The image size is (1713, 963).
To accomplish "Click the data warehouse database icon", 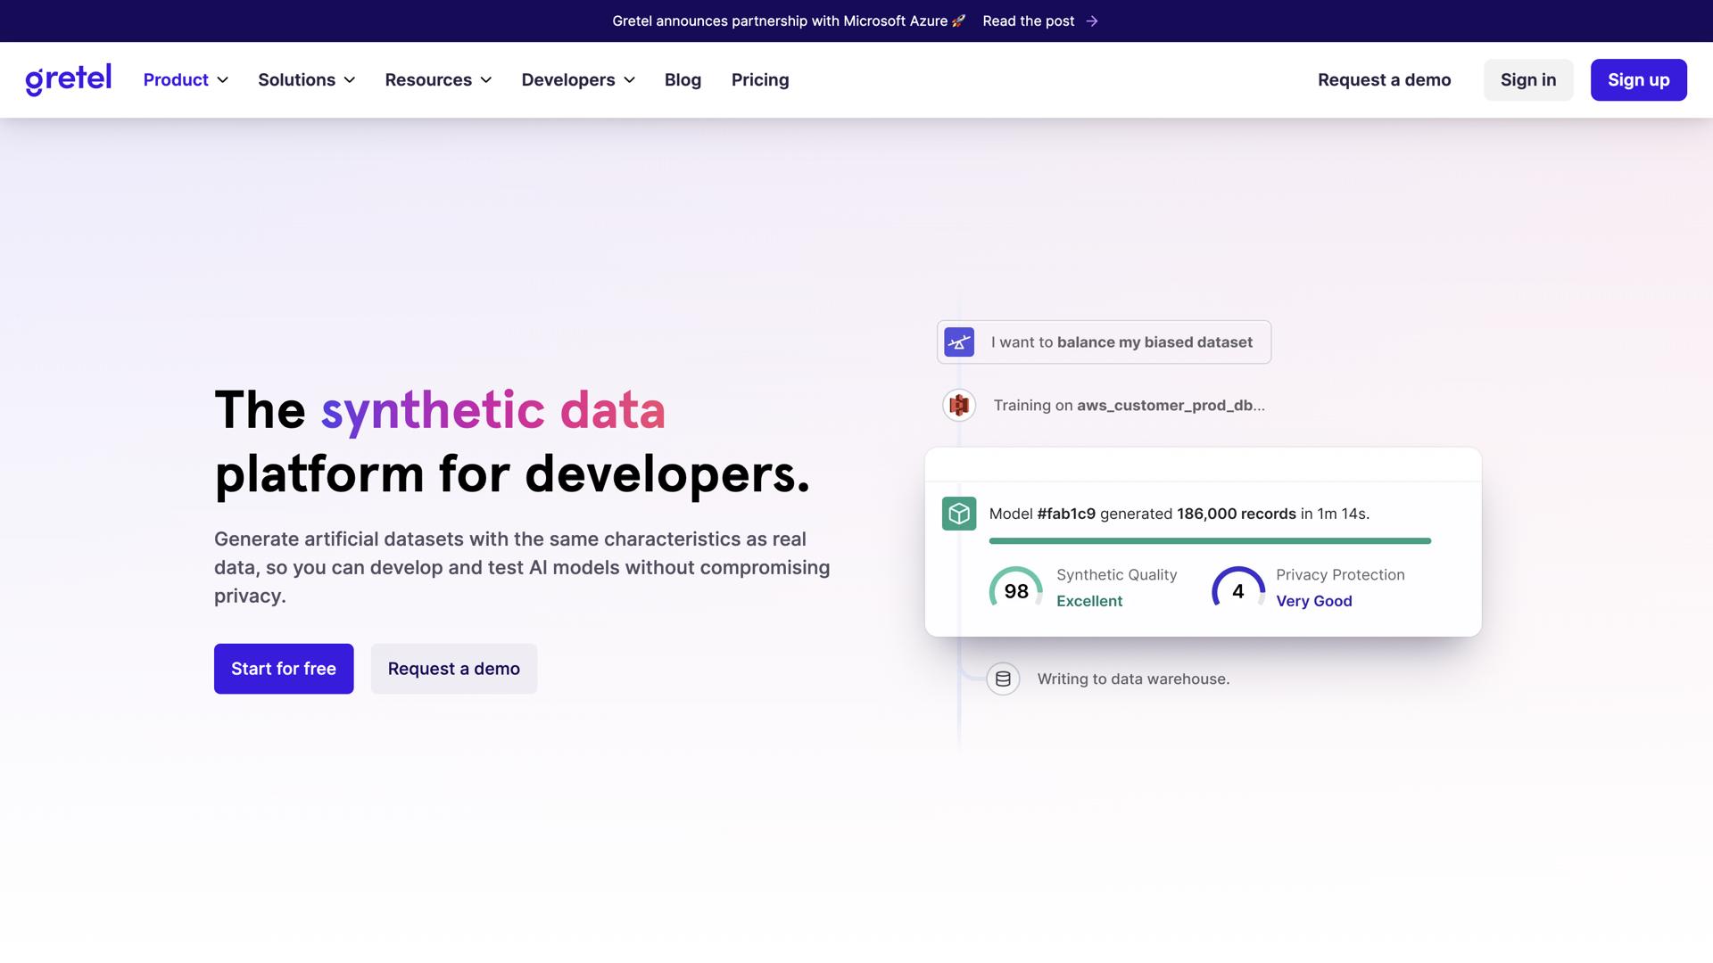I will pyautogui.click(x=1003, y=679).
